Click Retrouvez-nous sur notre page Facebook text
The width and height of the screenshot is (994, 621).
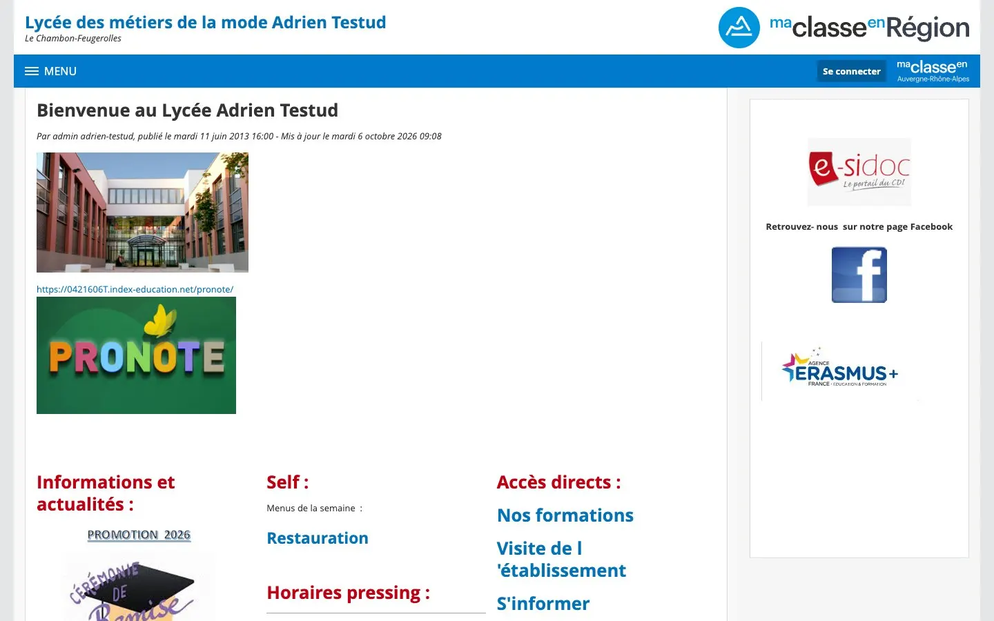pyautogui.click(x=859, y=227)
